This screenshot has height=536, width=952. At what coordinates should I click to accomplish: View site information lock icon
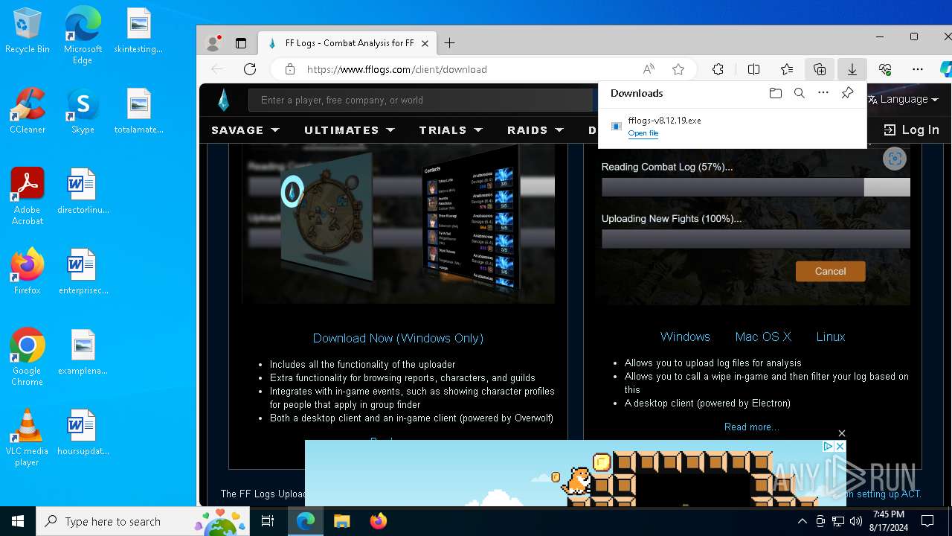[290, 69]
